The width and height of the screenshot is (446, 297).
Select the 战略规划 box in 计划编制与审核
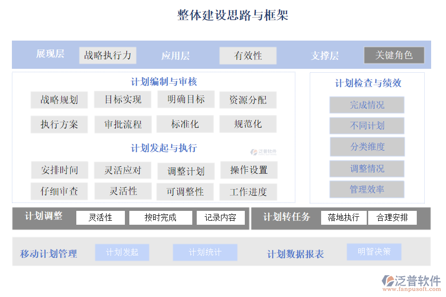pyautogui.click(x=59, y=100)
